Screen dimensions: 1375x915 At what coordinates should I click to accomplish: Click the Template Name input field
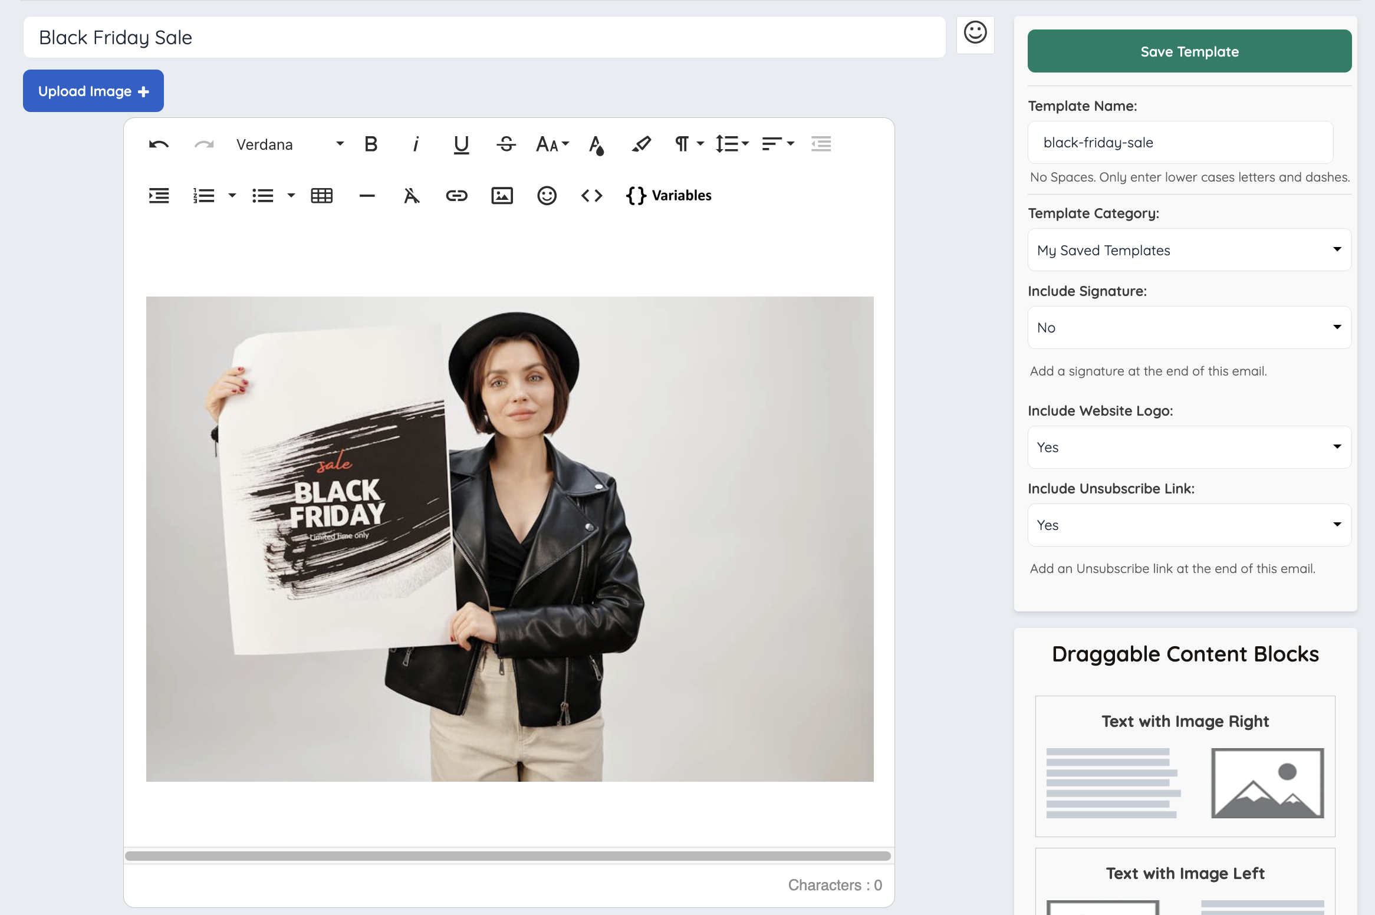point(1179,143)
